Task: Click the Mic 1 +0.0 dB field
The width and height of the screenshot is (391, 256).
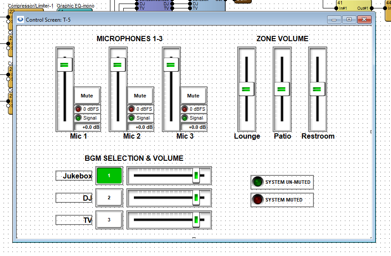Action: (x=88, y=128)
